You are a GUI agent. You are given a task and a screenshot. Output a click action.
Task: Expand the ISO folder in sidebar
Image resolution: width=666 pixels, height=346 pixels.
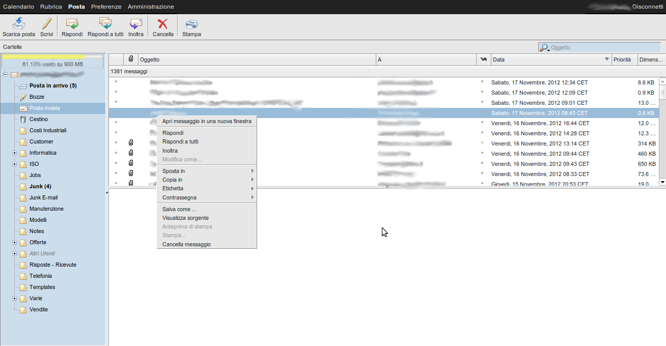click(x=15, y=164)
